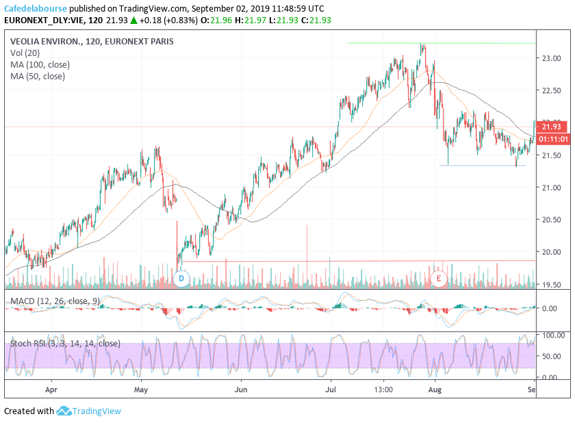The image size is (575, 423).
Task: Click the 23.00 price axis label
Action: [x=552, y=58]
